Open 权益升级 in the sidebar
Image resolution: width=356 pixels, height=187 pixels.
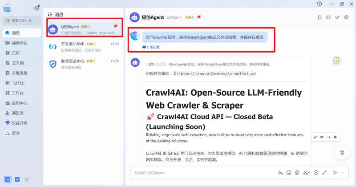pos(22,123)
